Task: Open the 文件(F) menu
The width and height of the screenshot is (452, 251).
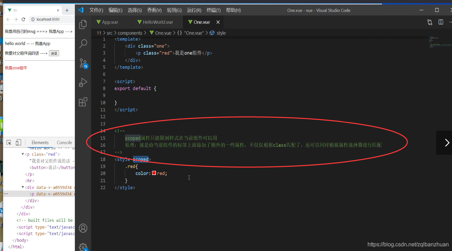Action: 96,10
